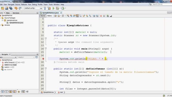This screenshot has width=172, height=97.
Task: Switch to Source view button
Action: 43,16
